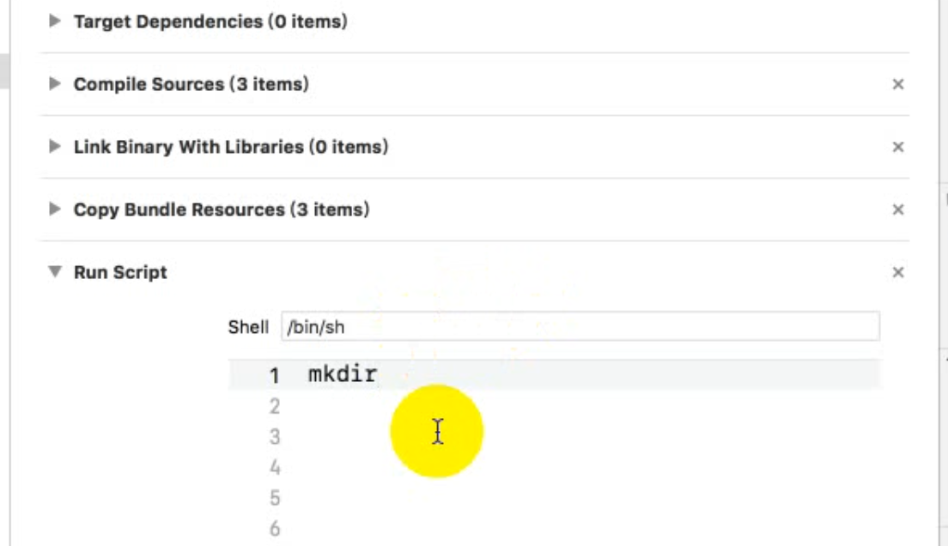Click line number 6 in the gutter
Image resolution: width=948 pixels, height=546 pixels.
[275, 529]
